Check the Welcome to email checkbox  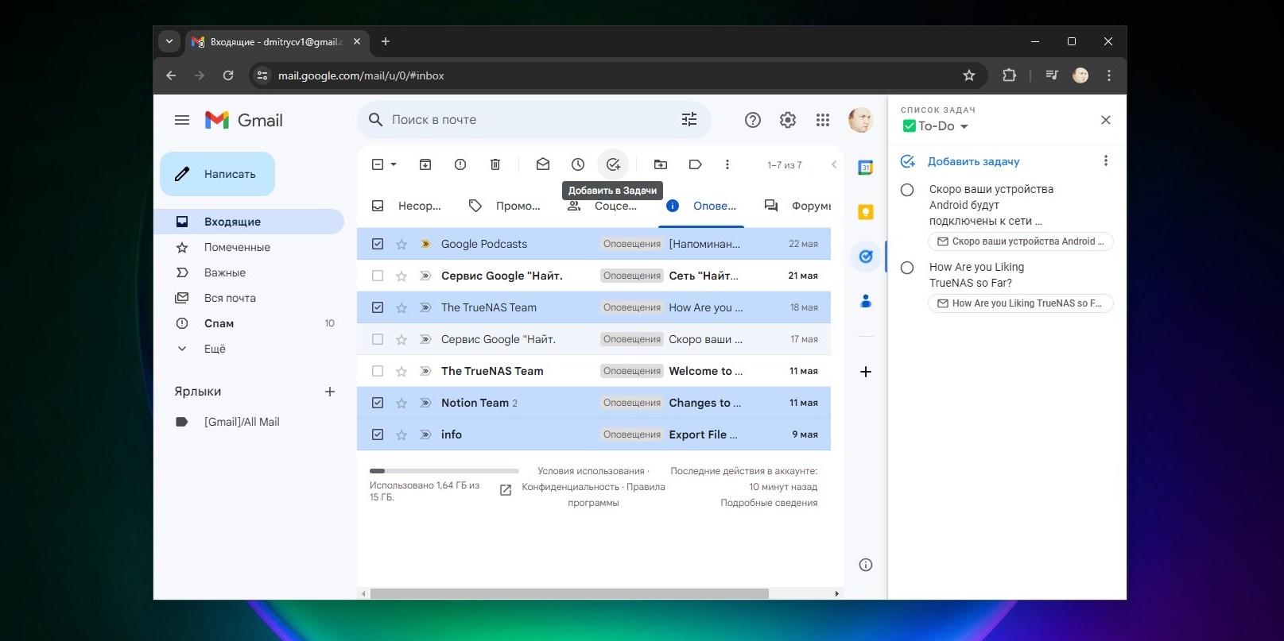pos(378,371)
